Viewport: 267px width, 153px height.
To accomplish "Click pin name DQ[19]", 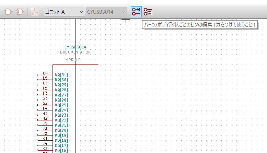I will tap(61, 135).
